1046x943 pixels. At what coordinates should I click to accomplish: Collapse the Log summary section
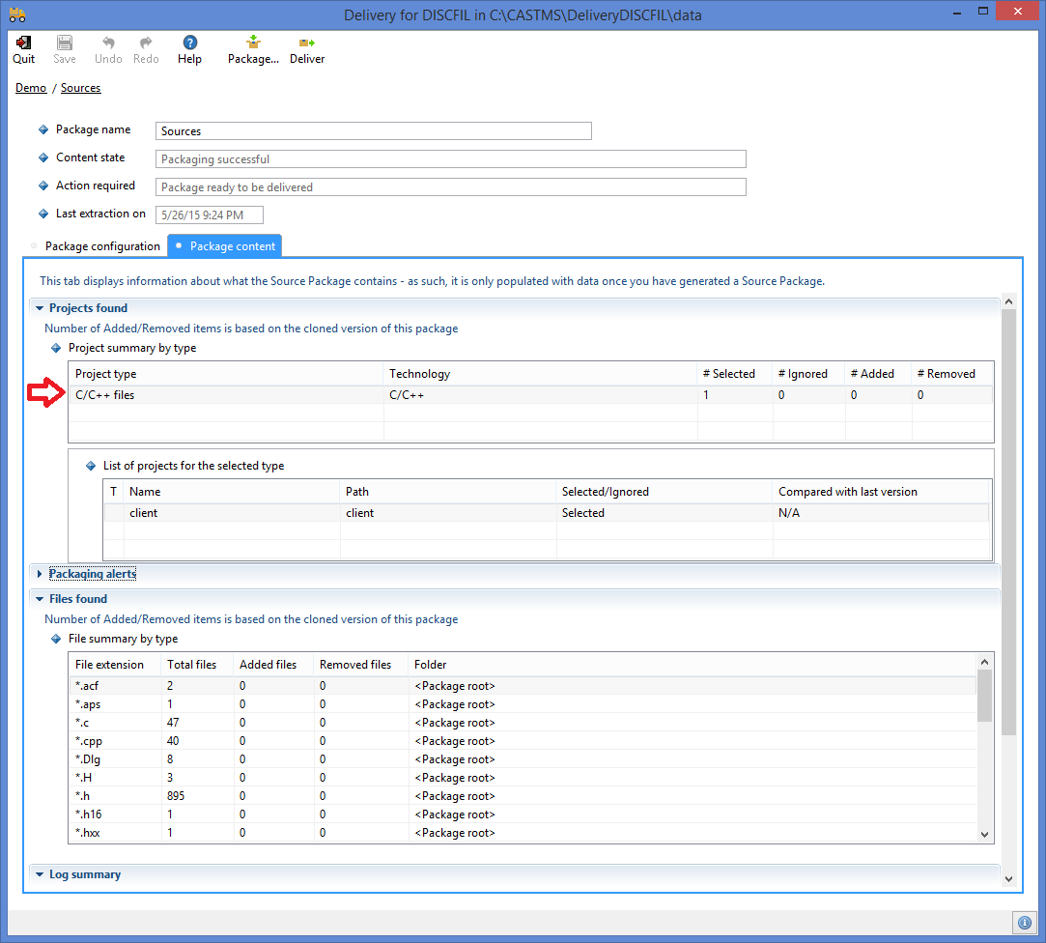coord(40,874)
